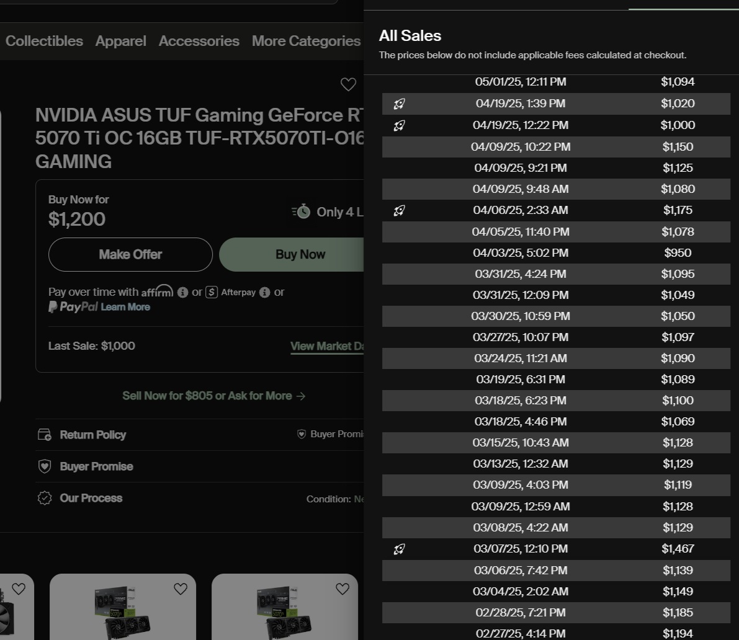Click the 02/28/25, 7:21 PM sale date
Image resolution: width=739 pixels, height=640 pixels.
click(x=521, y=613)
